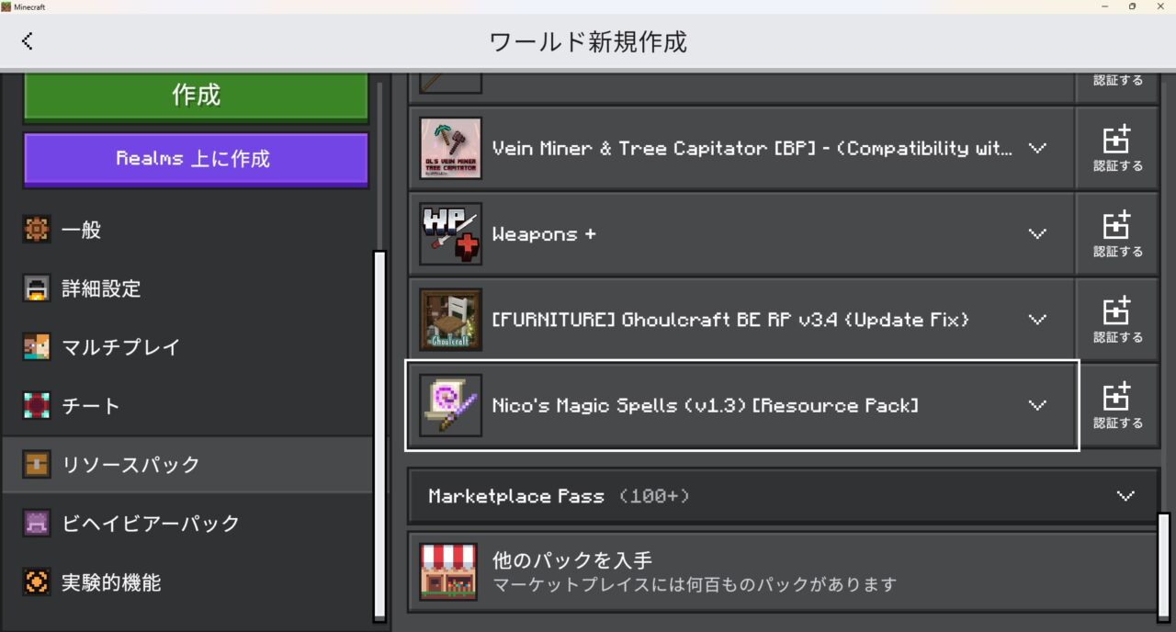Image resolution: width=1176 pixels, height=632 pixels.
Task: Click the Vein Miner & Tree Capitator pack thumbnail
Action: 450,148
